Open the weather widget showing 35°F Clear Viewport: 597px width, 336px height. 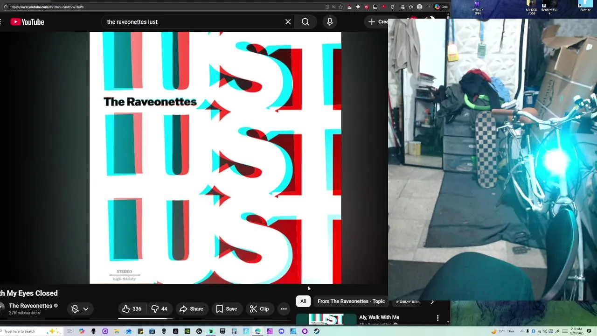503,331
